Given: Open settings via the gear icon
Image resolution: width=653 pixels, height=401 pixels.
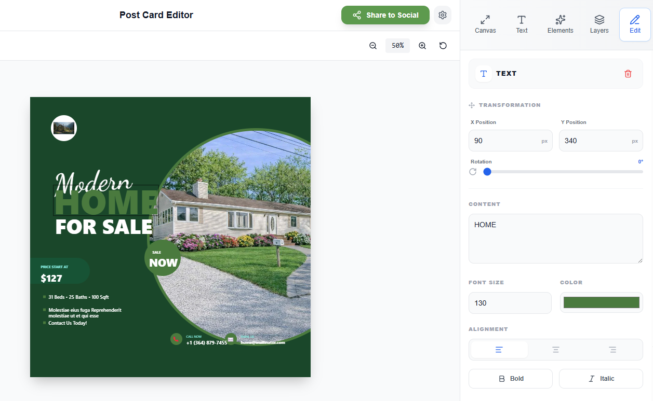Looking at the screenshot, I should click(443, 15).
